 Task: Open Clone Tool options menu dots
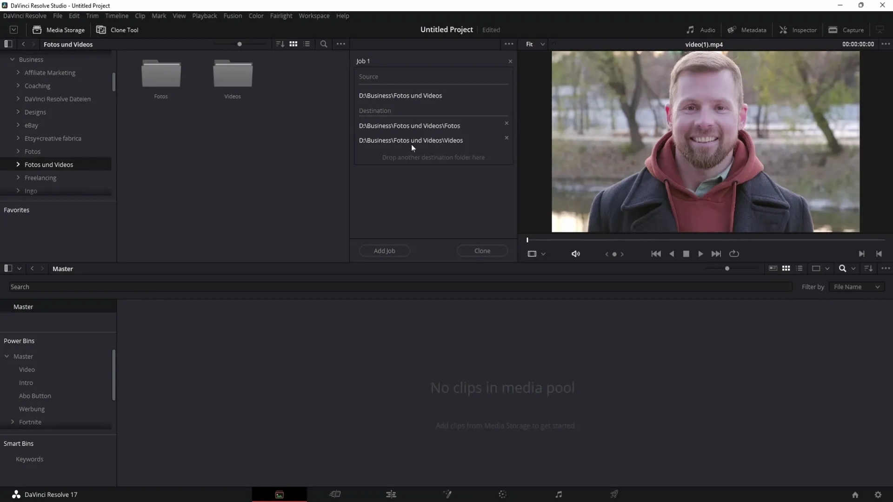pyautogui.click(x=509, y=44)
